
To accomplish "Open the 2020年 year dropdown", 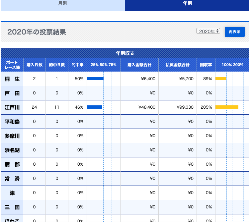I will (208, 31).
